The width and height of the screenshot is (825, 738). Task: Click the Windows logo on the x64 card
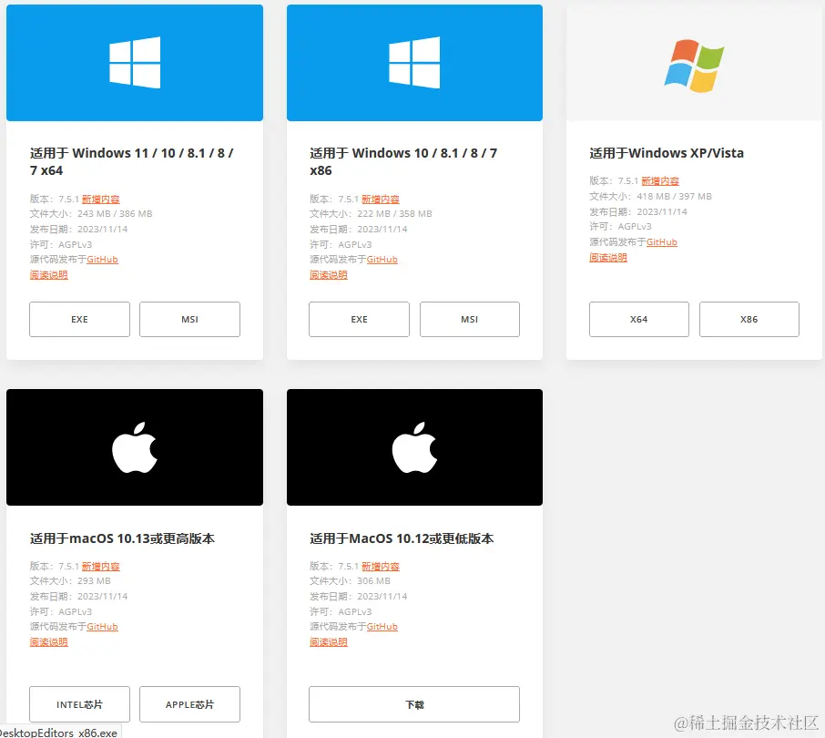135,63
